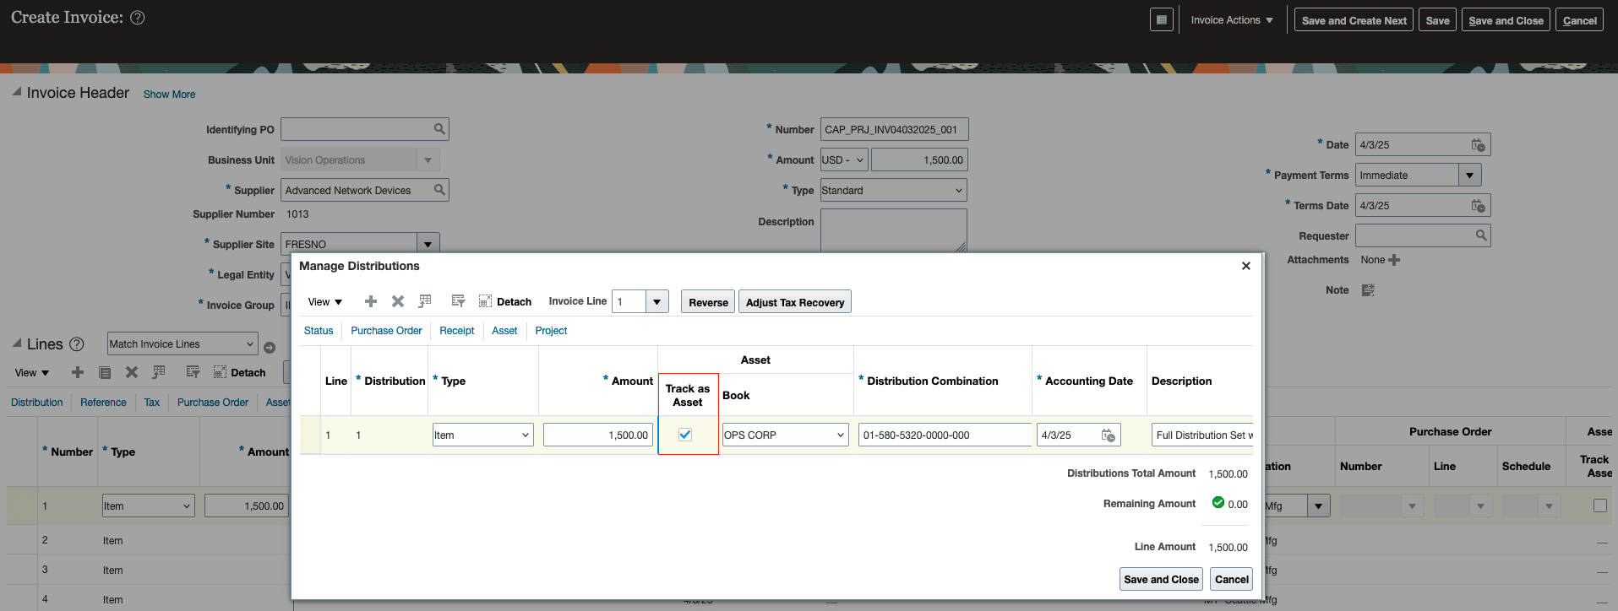Click the invoice Number field

(x=894, y=129)
